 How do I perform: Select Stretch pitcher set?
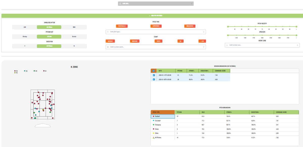(x=74, y=37)
